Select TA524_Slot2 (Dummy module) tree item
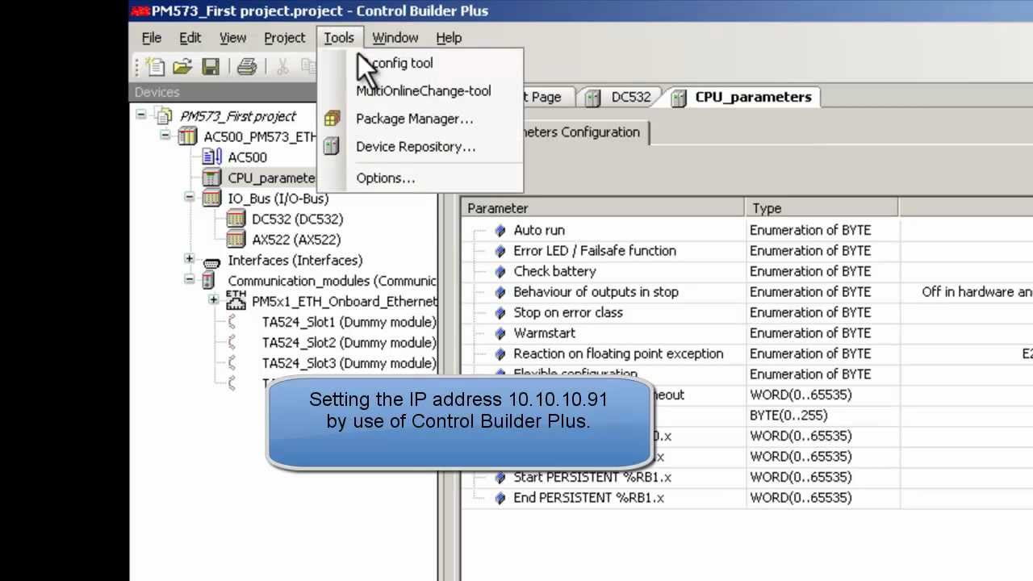 pos(349,342)
